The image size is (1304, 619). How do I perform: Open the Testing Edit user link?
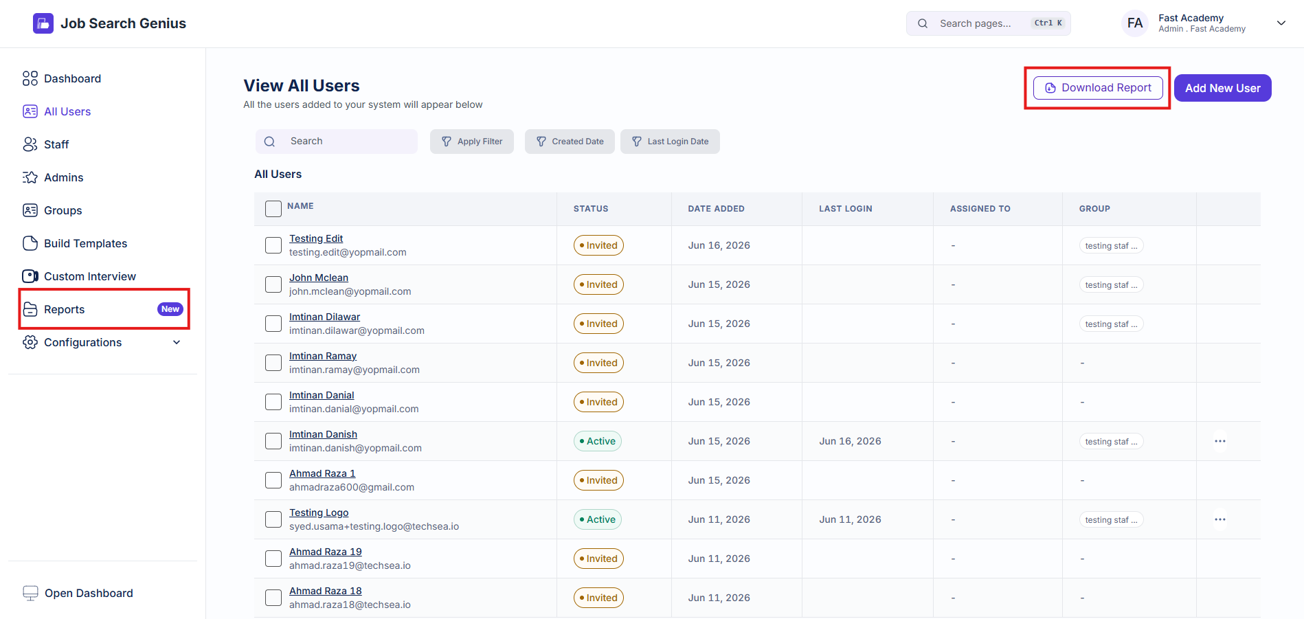316,238
